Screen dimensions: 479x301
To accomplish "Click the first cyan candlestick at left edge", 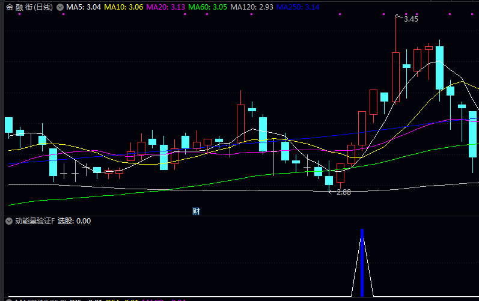I will click(8, 125).
